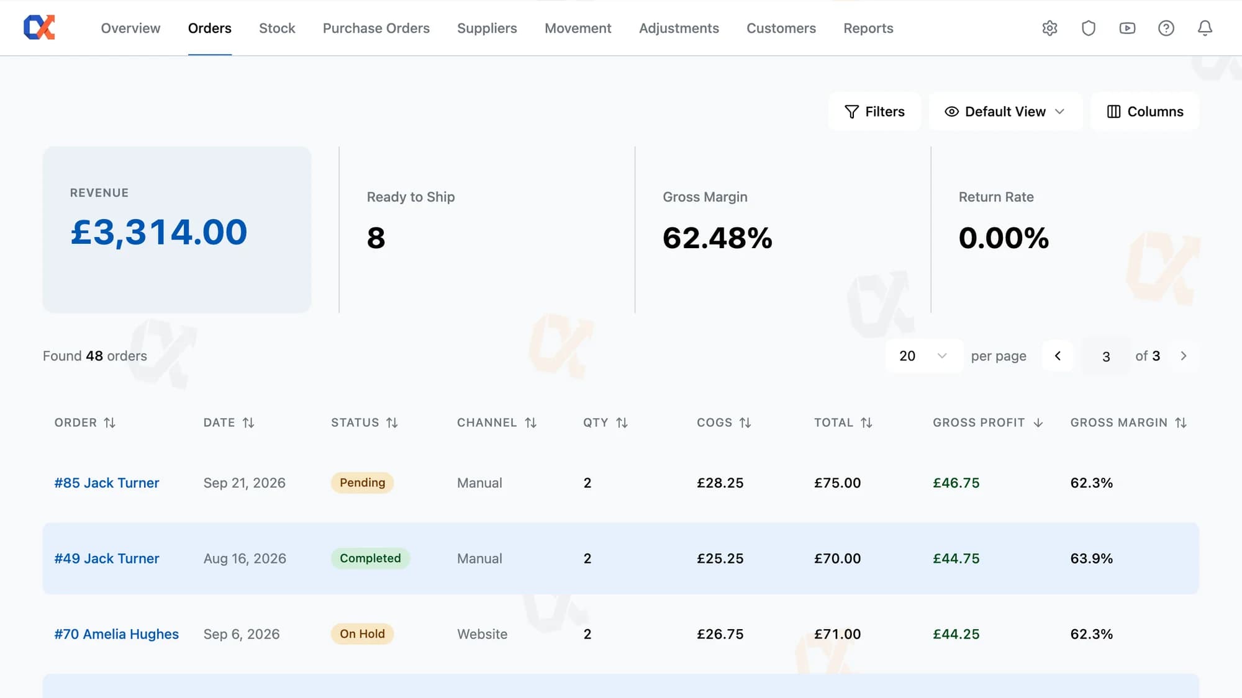Expand the Default View dropdown
Screen dimensions: 1242x698
click(x=1005, y=112)
